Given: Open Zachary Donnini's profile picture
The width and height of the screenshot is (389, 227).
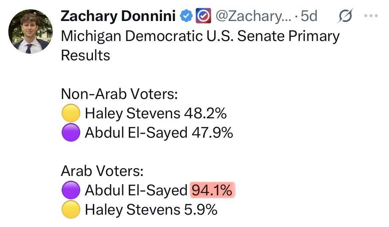Looking at the screenshot, I should point(30,31).
